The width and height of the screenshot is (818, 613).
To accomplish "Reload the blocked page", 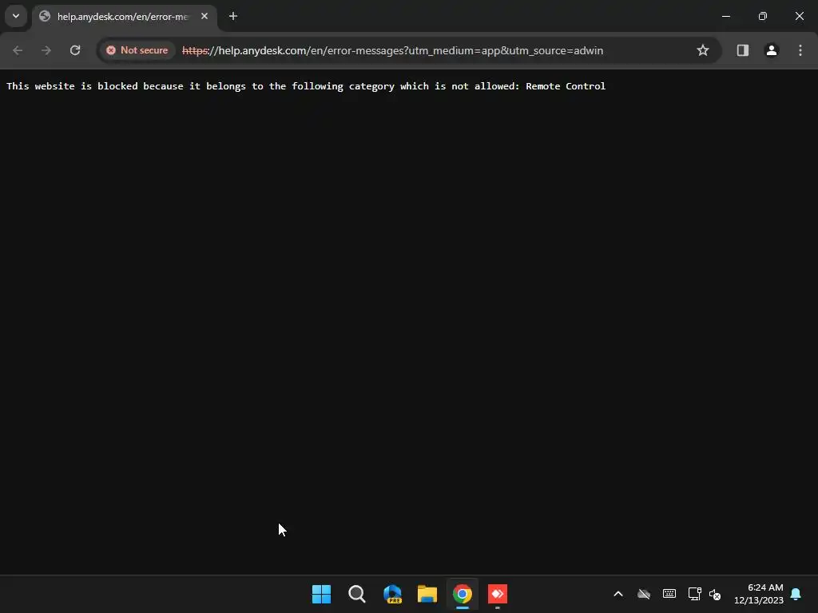I will pos(75,50).
